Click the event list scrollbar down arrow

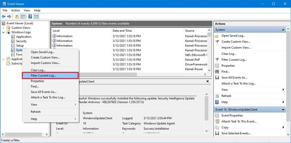pyautogui.click(x=209, y=70)
